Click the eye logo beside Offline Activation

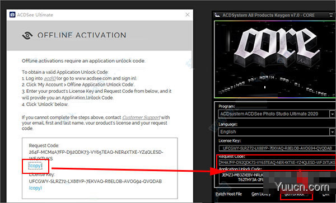coord(27,35)
